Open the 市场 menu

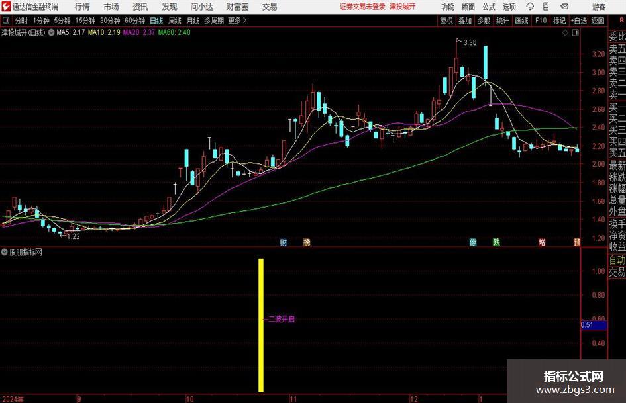tap(111, 7)
